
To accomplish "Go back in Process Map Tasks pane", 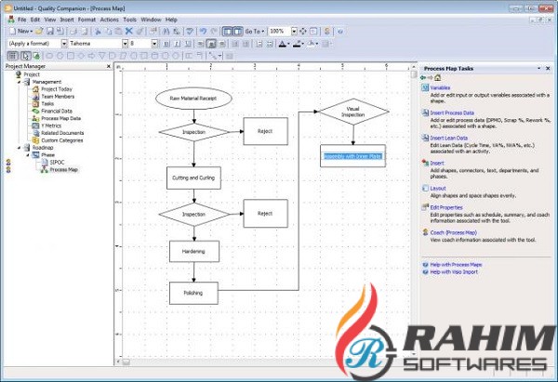I will pyautogui.click(x=423, y=77).
